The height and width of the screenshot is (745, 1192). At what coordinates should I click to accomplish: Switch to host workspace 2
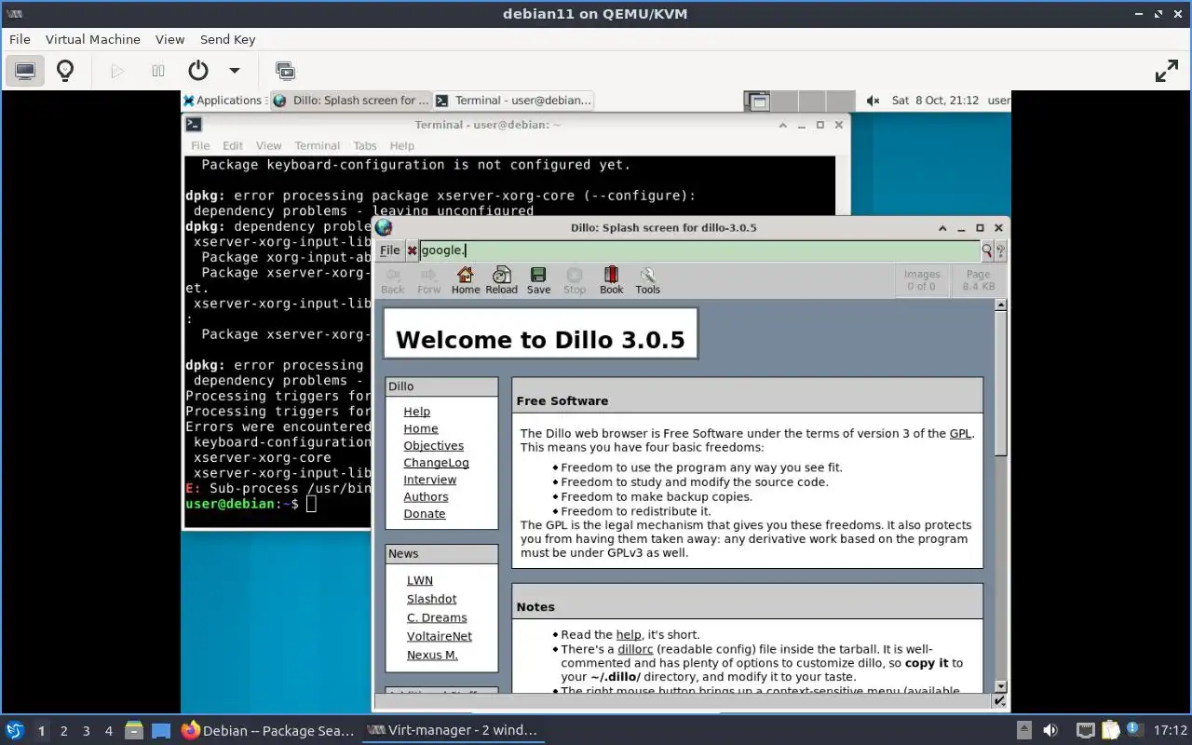[x=63, y=731]
